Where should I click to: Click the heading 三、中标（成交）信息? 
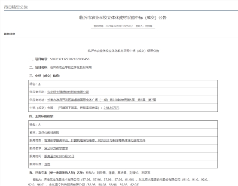pos(45,76)
